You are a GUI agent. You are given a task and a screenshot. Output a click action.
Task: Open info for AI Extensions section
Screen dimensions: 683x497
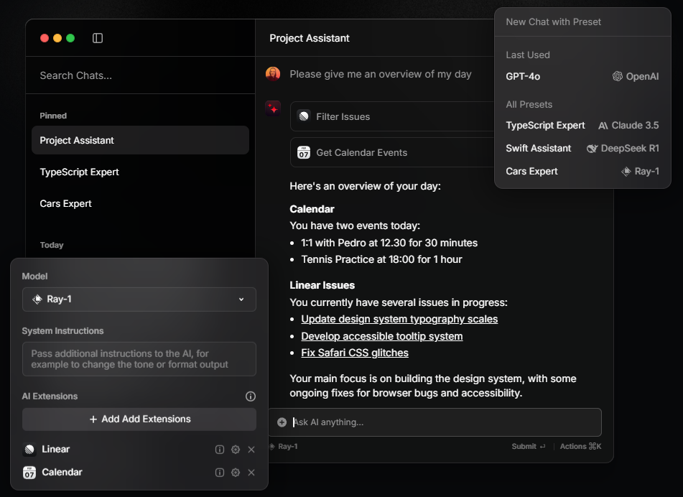(x=251, y=396)
